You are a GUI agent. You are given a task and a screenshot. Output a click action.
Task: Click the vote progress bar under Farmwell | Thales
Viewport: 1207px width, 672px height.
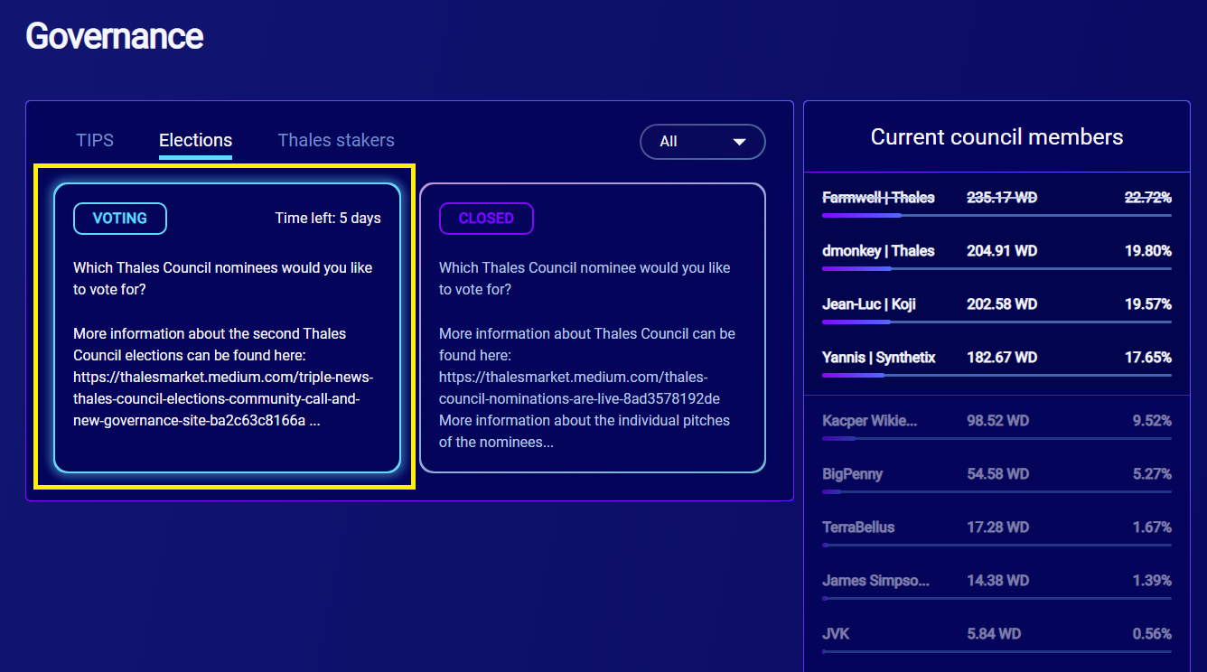click(996, 216)
